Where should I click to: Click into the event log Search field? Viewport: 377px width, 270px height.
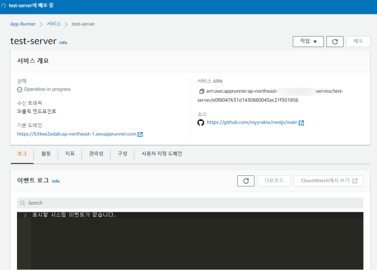click(188, 203)
